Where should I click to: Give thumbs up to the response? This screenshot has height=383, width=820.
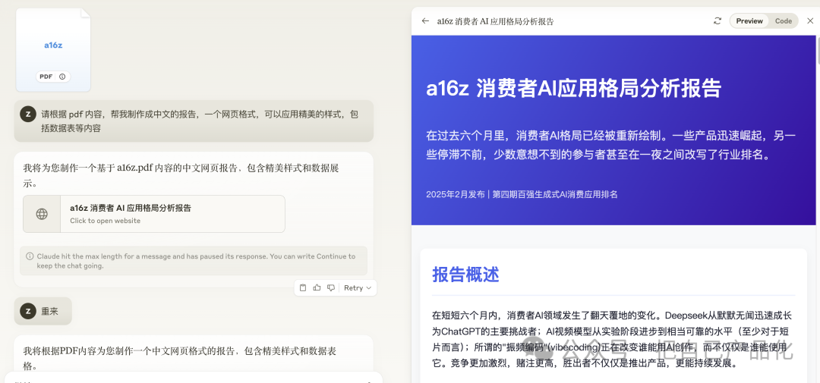[x=317, y=287]
